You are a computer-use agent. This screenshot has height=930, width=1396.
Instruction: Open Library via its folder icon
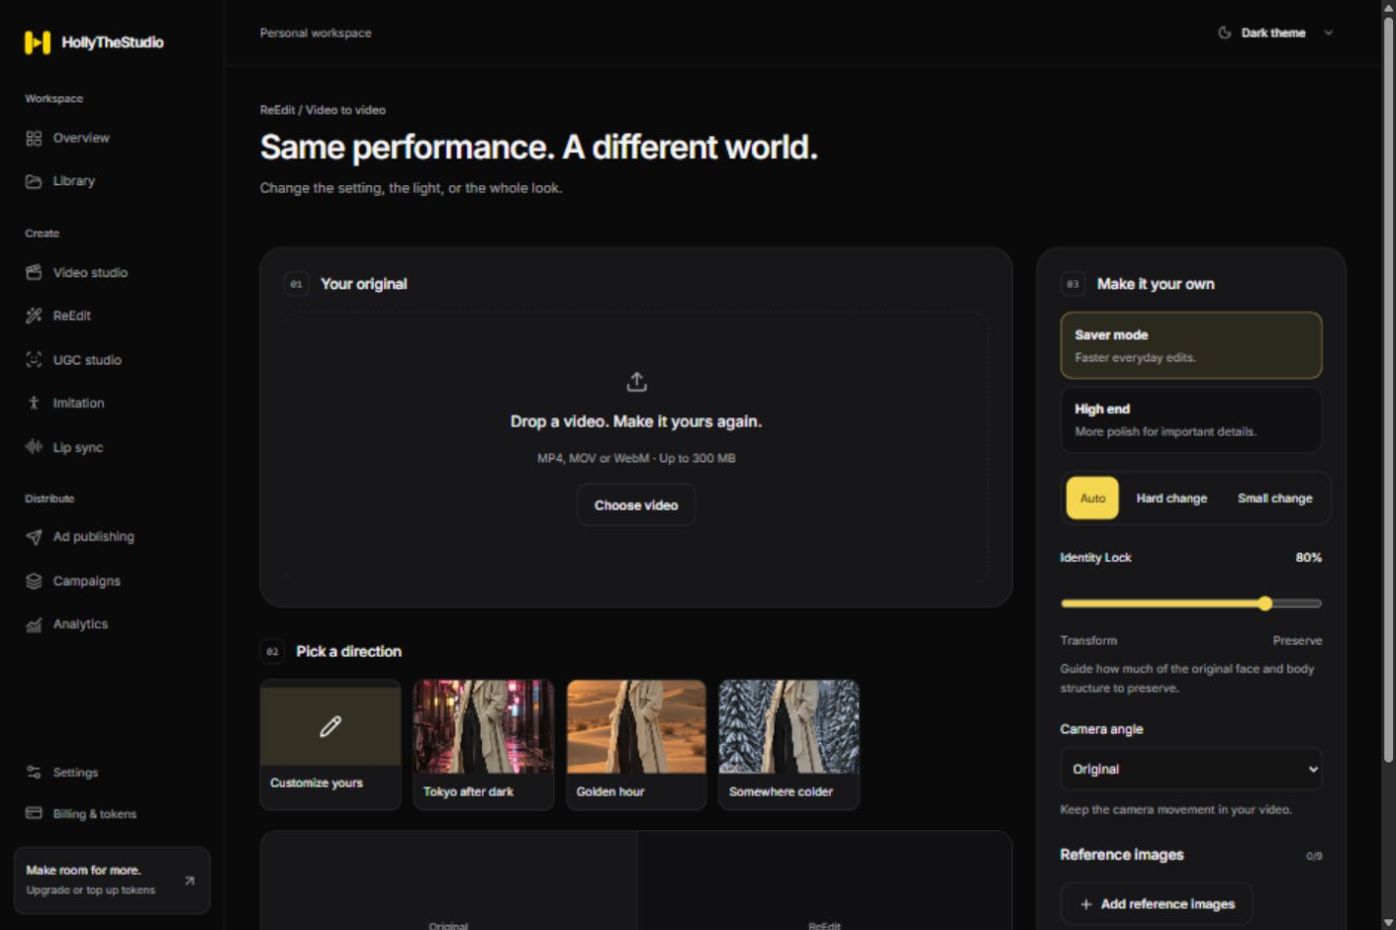pos(33,181)
